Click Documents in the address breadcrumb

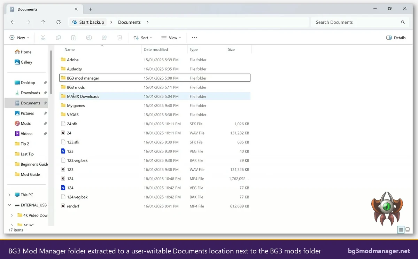129,22
